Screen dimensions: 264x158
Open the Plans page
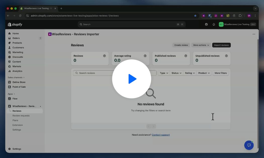15,120
